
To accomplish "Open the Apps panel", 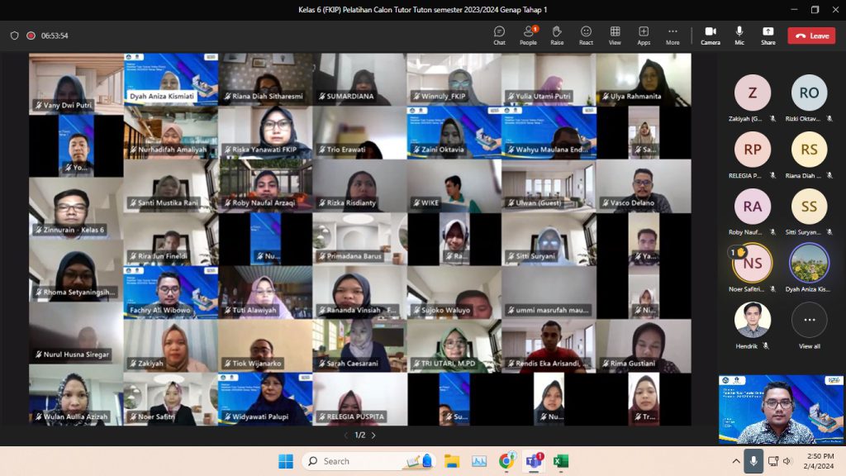I will point(644,36).
